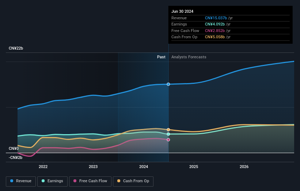Click the 2023 x-axis label
The width and height of the screenshot is (300, 191).
tap(93, 167)
